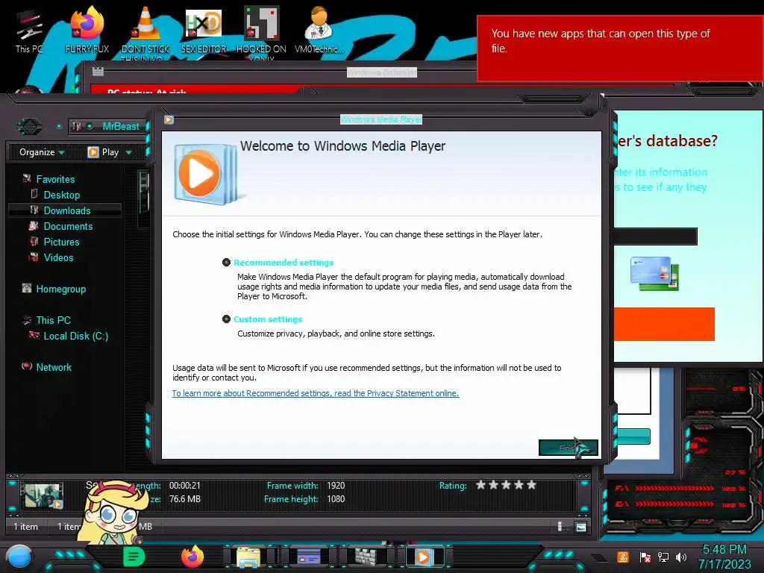Click the MrBeast folder in address bar
This screenshot has height=573, width=764.
121,126
